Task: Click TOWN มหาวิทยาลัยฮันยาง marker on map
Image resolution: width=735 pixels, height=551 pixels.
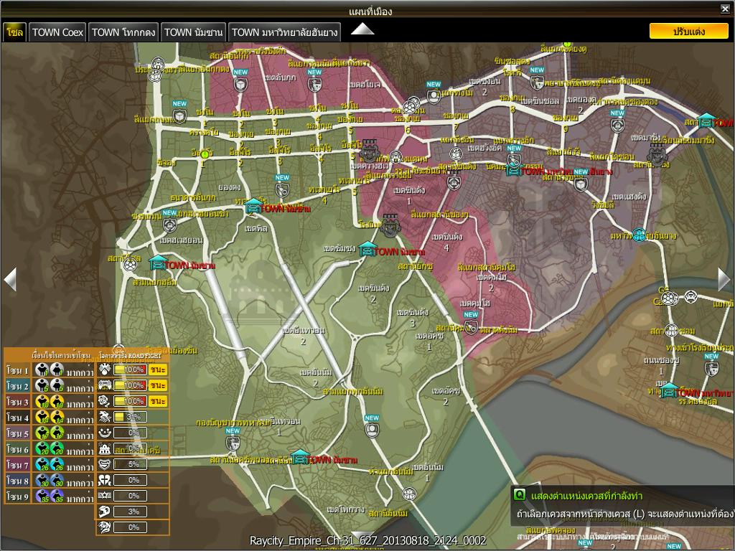Action: (513, 171)
